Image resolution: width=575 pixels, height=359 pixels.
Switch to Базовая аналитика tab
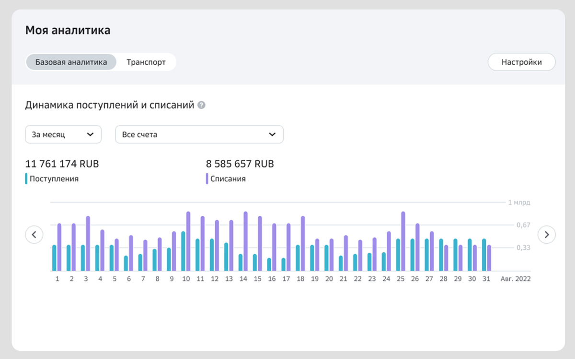pos(71,62)
